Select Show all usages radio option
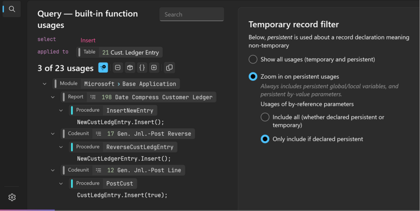Image resolution: width=420 pixels, height=211 pixels. (x=253, y=59)
